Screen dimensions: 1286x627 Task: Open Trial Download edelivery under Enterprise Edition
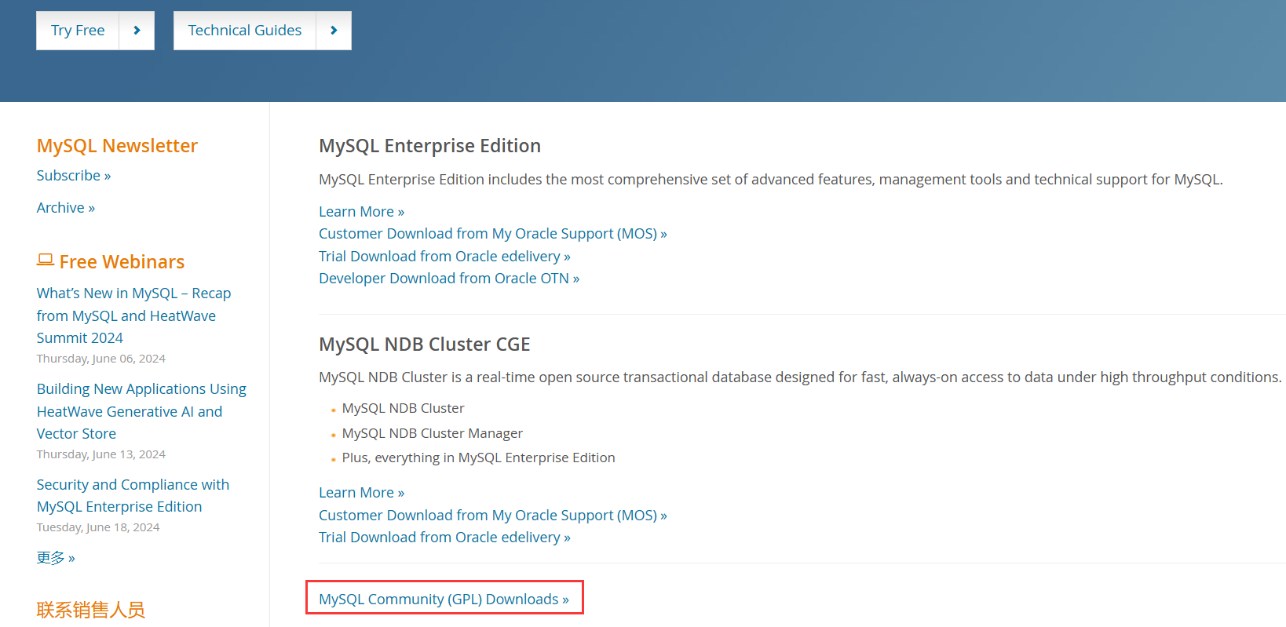tap(444, 257)
